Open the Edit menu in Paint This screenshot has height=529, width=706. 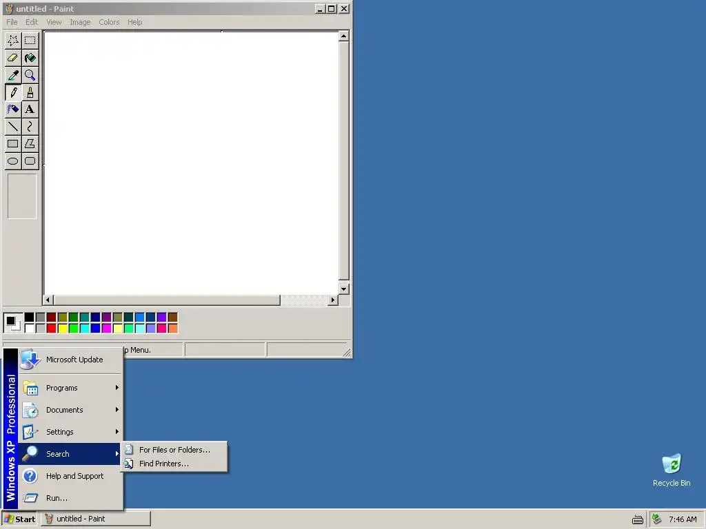coord(32,22)
